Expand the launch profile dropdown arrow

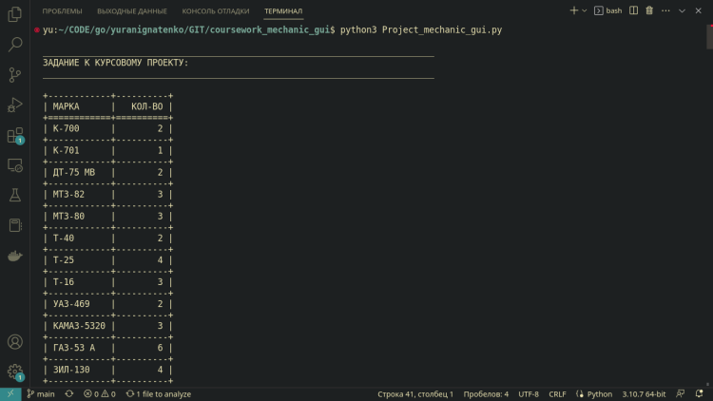(x=587, y=10)
